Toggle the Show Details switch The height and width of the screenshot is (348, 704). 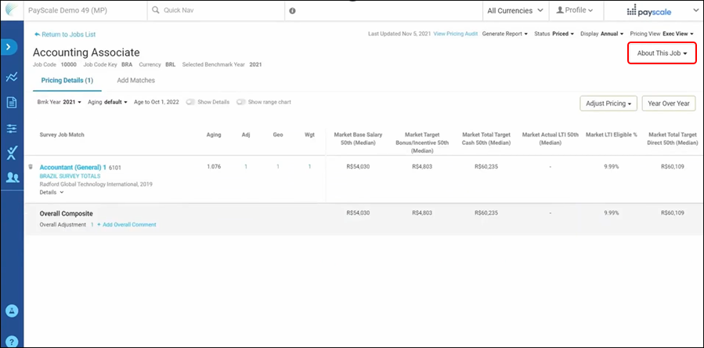point(190,103)
